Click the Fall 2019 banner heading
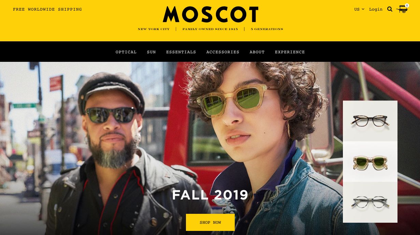This screenshot has height=235, width=420. [210, 195]
